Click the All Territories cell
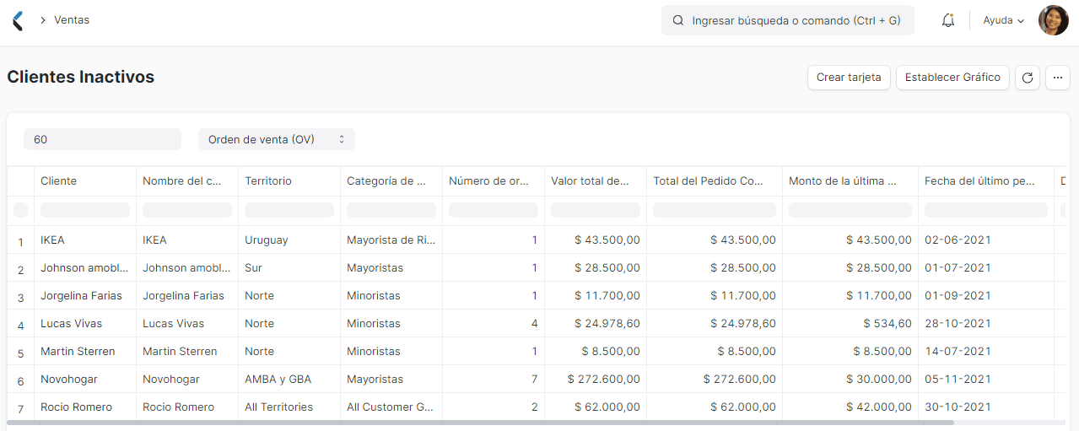 [x=289, y=407]
